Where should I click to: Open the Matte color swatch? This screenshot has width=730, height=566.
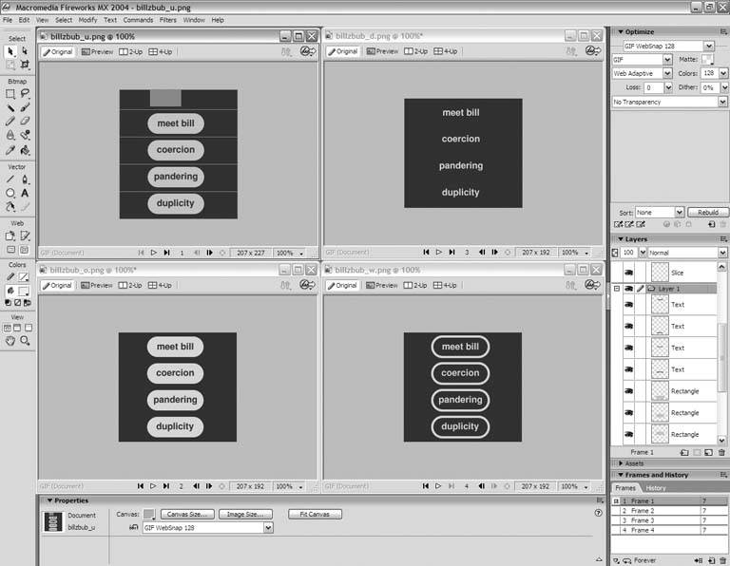click(707, 59)
